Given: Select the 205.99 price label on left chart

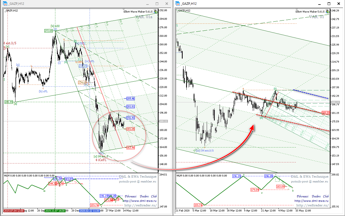Looking at the screenshot, I should (9, 102).
